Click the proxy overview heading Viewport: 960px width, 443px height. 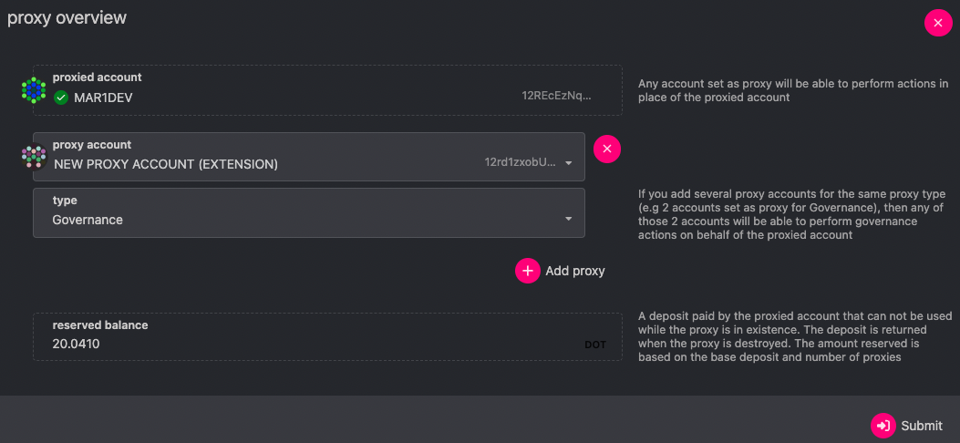coord(67,18)
